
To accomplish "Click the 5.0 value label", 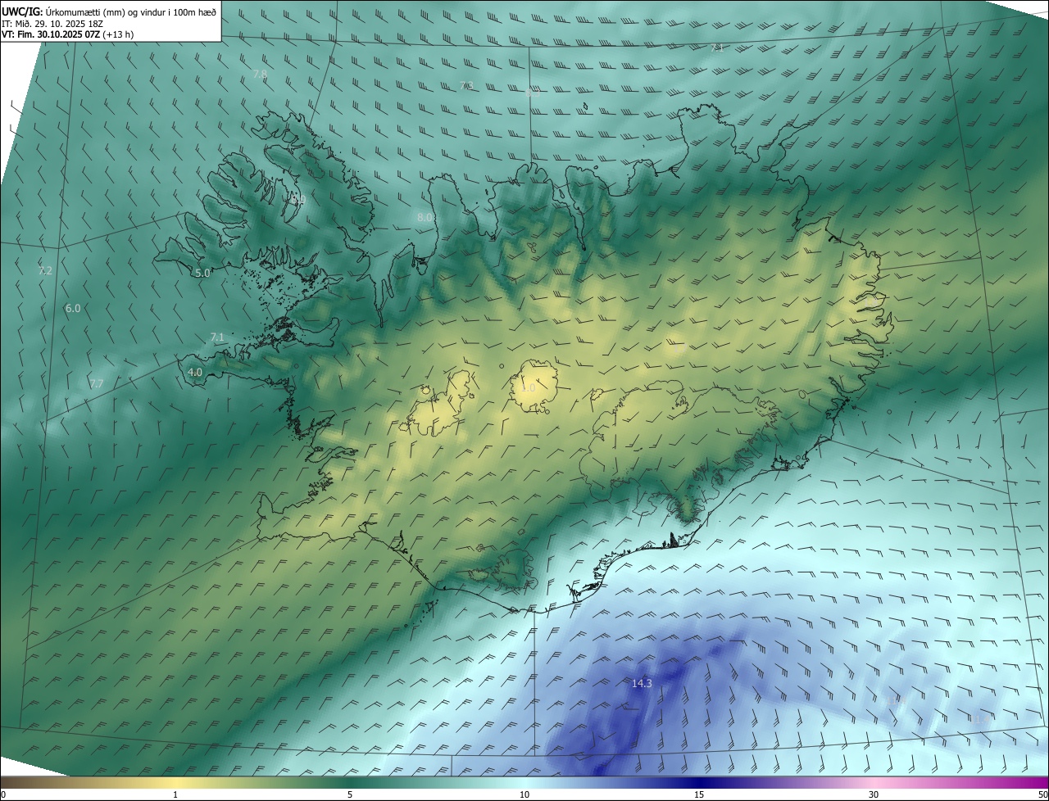I will tap(203, 273).
